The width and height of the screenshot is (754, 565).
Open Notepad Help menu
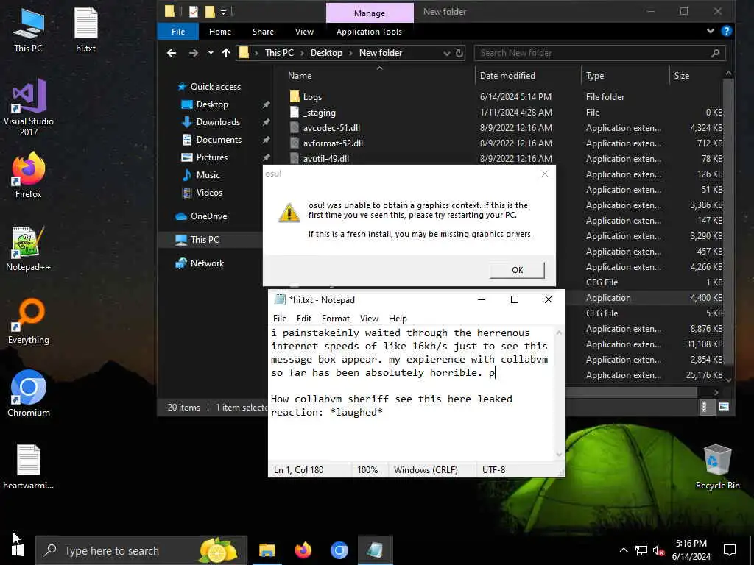(x=398, y=318)
